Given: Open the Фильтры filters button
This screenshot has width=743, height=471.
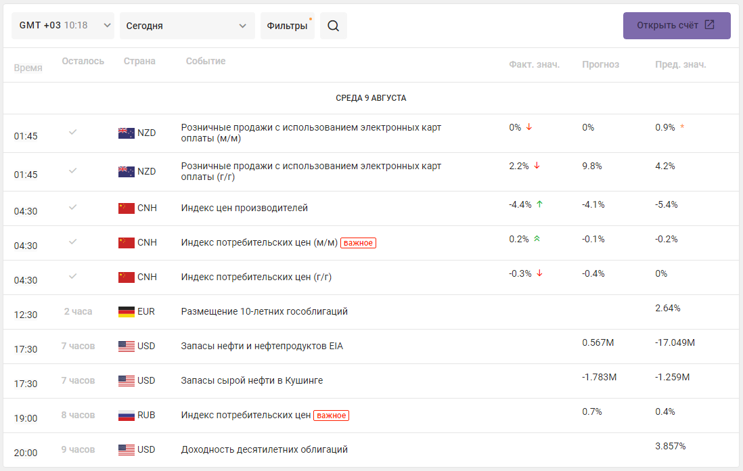Looking at the screenshot, I should click(x=287, y=26).
